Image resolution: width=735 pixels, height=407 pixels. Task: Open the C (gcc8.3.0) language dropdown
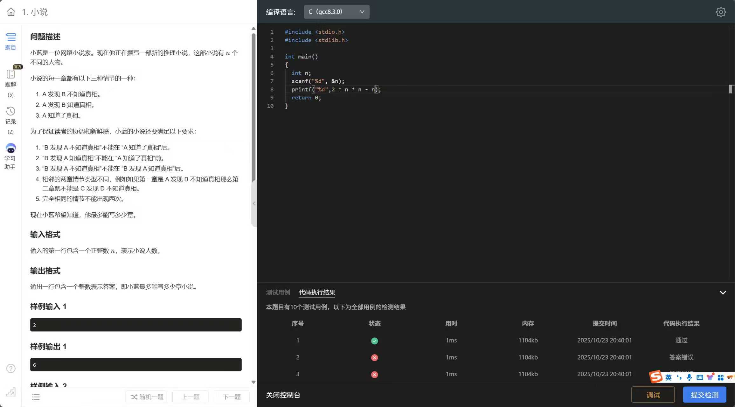[336, 12]
